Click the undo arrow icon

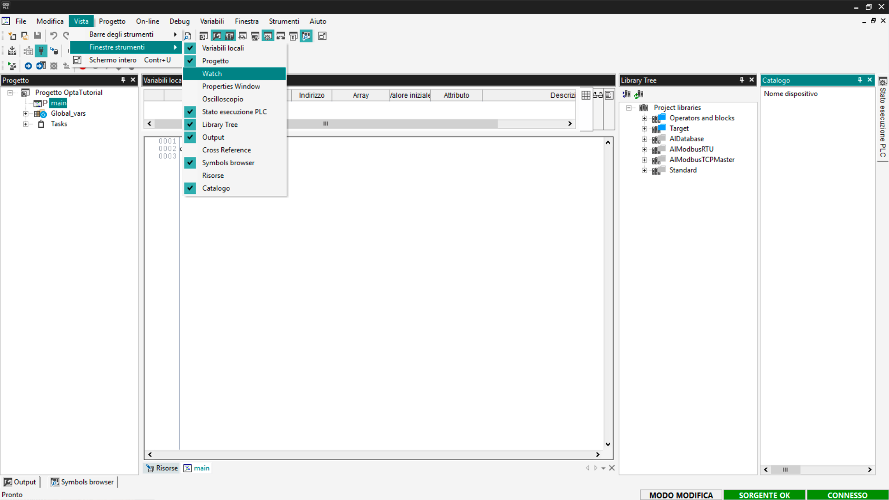click(54, 36)
